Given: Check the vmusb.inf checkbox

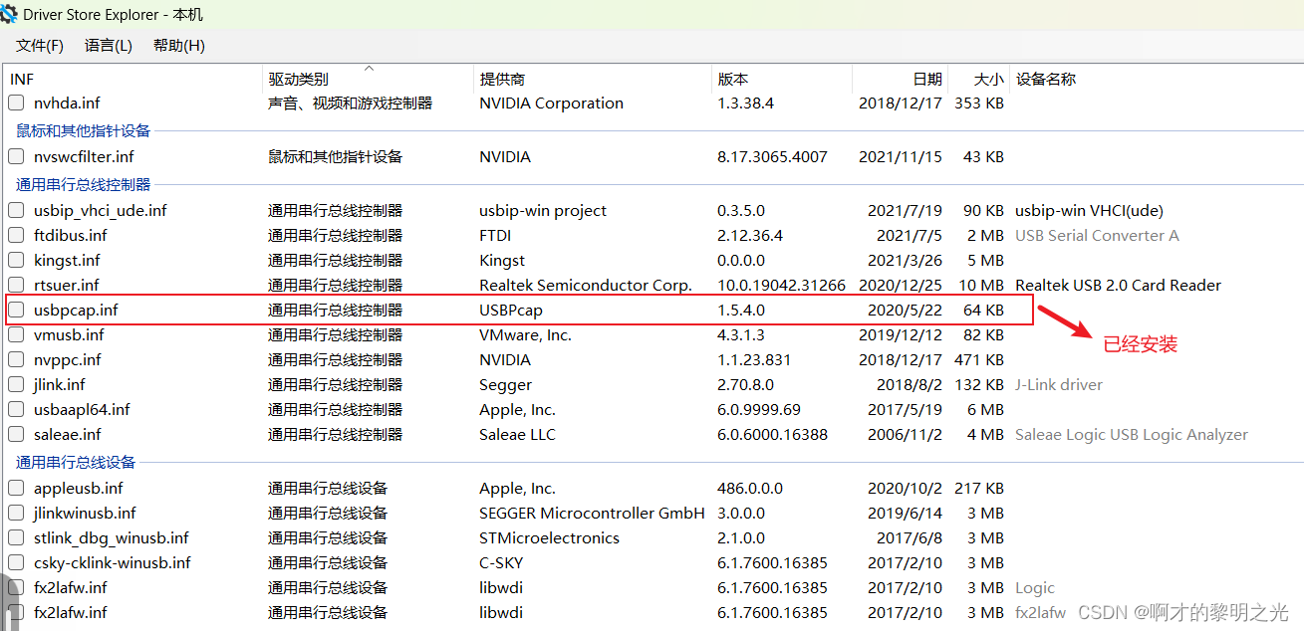Looking at the screenshot, I should point(16,334).
